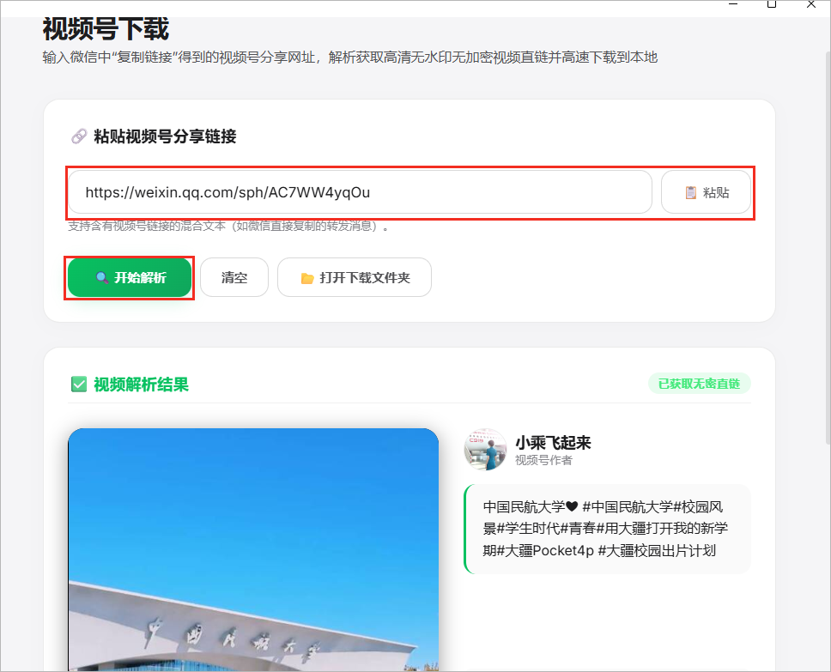
Task: Click the 视频解析结果 heading
Action: click(x=141, y=384)
